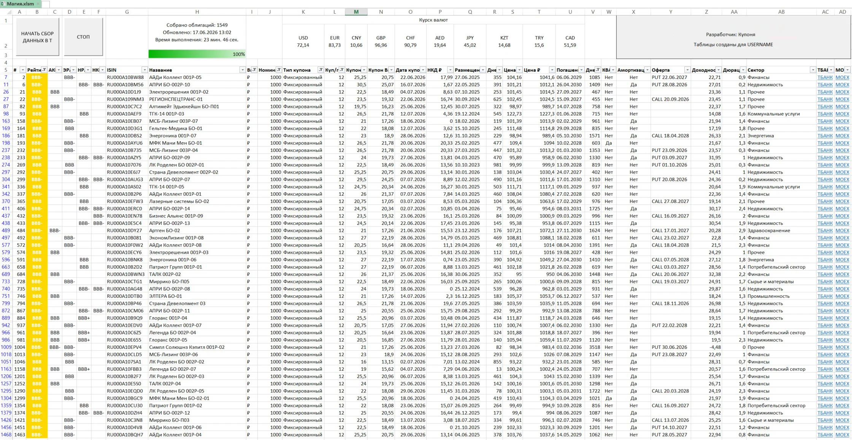Select column H header
The image size is (852, 440).
(197, 12)
